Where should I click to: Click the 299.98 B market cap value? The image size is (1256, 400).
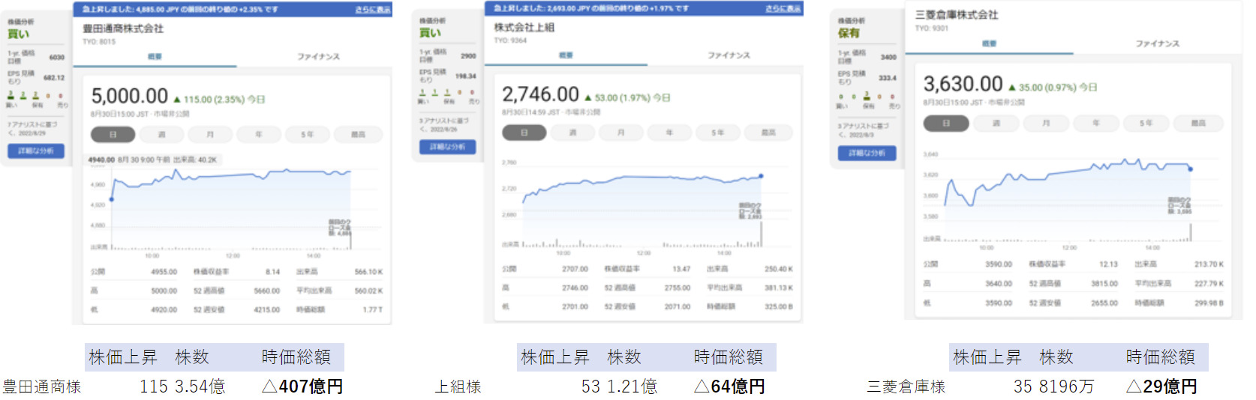pos(1209,303)
